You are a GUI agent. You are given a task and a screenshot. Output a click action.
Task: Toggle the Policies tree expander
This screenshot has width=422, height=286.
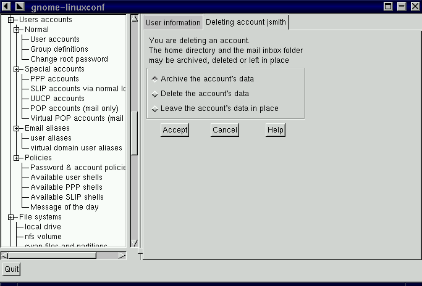[x=17, y=158]
